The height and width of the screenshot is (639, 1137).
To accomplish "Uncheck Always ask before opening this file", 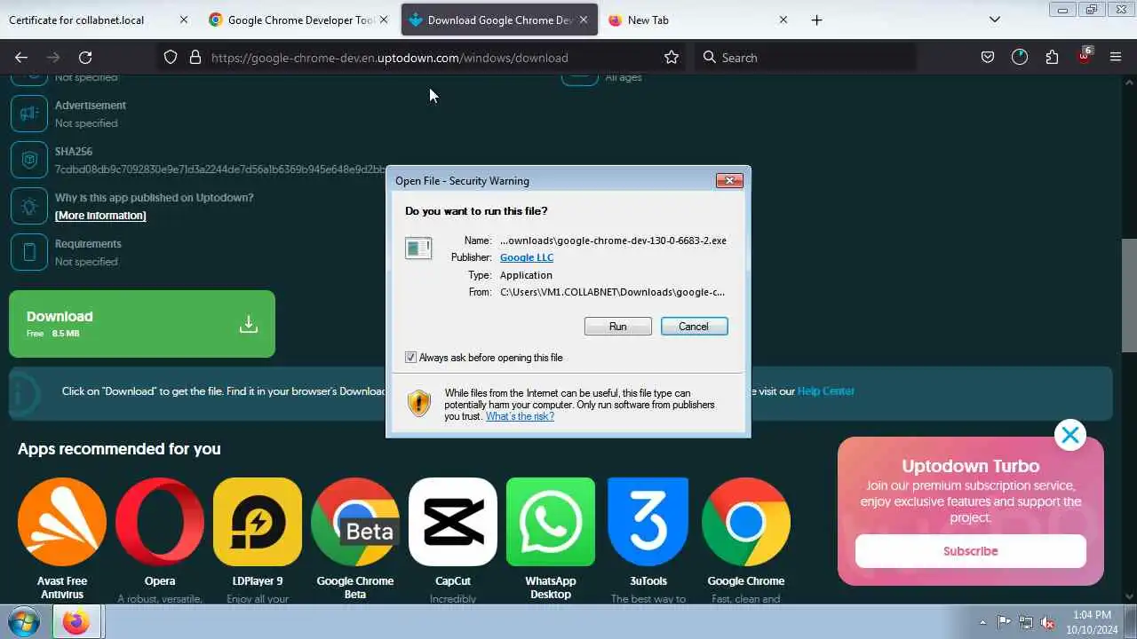I will pyautogui.click(x=410, y=358).
